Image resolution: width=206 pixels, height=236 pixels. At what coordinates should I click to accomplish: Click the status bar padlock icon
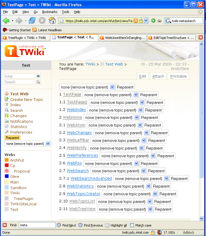click(153, 232)
